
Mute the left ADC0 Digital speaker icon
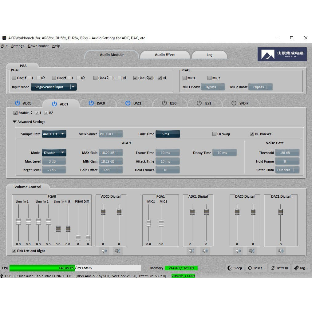pyautogui.click(x=104, y=251)
